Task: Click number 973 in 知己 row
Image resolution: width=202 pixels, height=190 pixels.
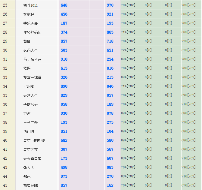Action: click(64, 176)
